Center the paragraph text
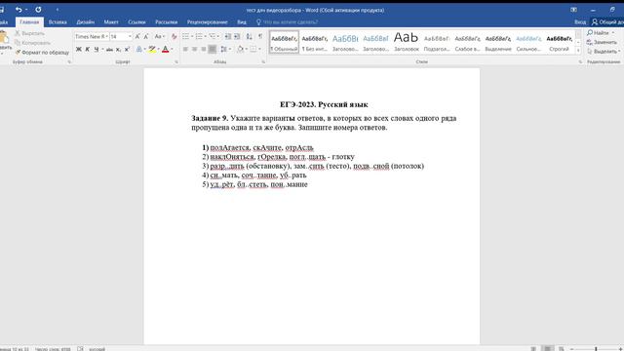 click(194, 49)
